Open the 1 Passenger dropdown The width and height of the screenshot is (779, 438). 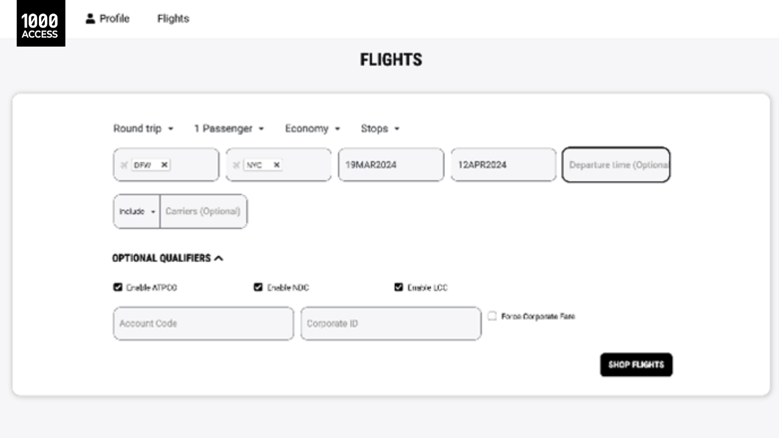coord(229,129)
